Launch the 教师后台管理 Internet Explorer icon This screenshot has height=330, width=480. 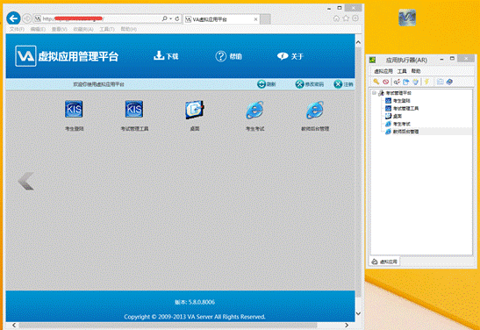point(315,110)
